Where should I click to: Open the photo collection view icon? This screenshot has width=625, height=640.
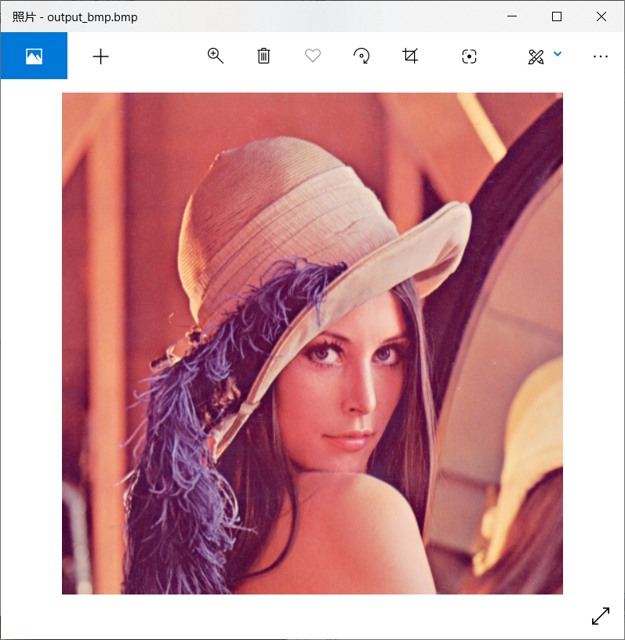coord(34,56)
